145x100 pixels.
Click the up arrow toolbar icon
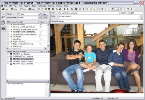pos(64,9)
